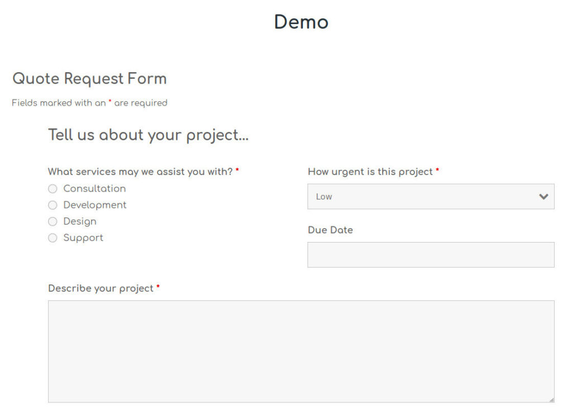This screenshot has height=417, width=572.
Task: Click 'Fields marked with an * are required' note
Action: (90, 103)
